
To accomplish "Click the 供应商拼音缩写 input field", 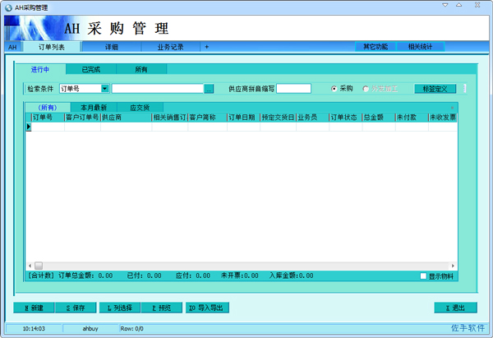I will click(293, 88).
